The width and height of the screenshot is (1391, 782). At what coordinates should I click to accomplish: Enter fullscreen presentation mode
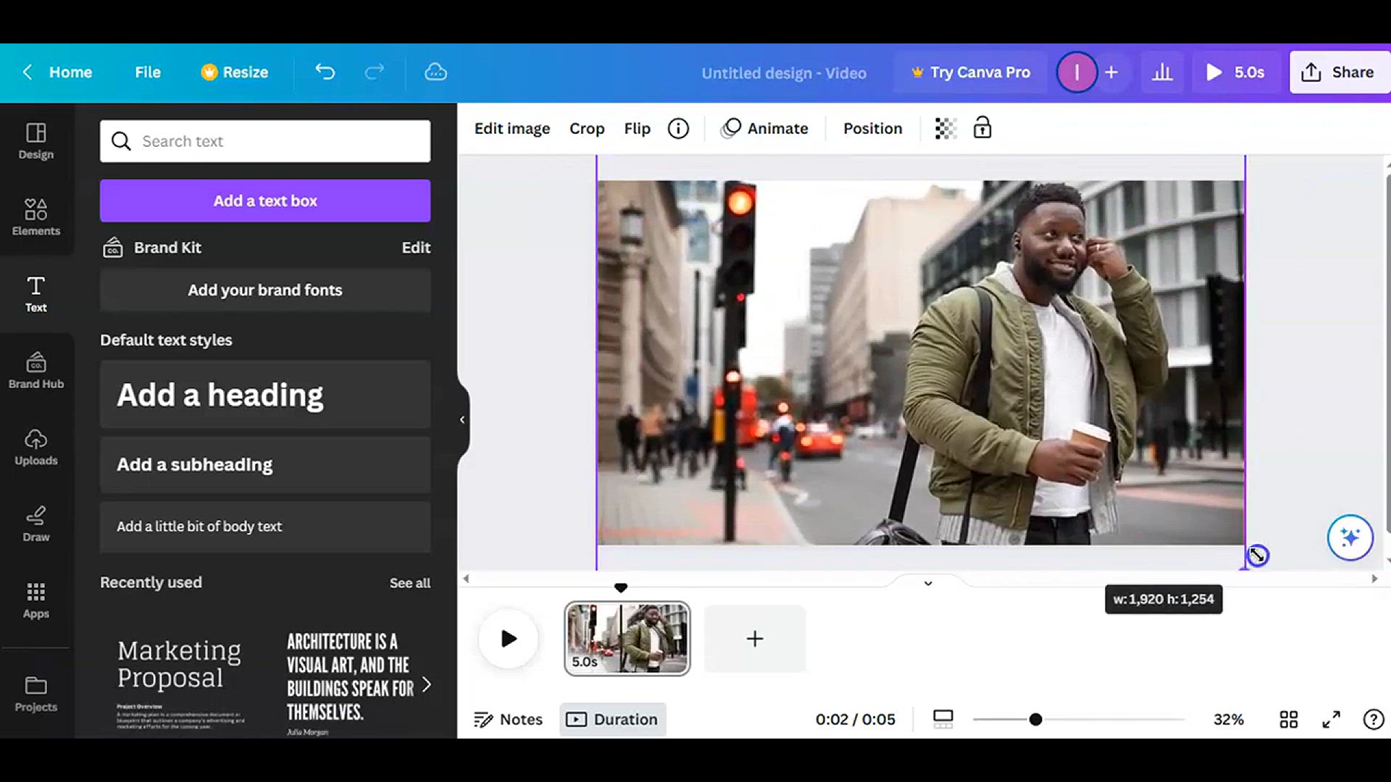(1331, 719)
